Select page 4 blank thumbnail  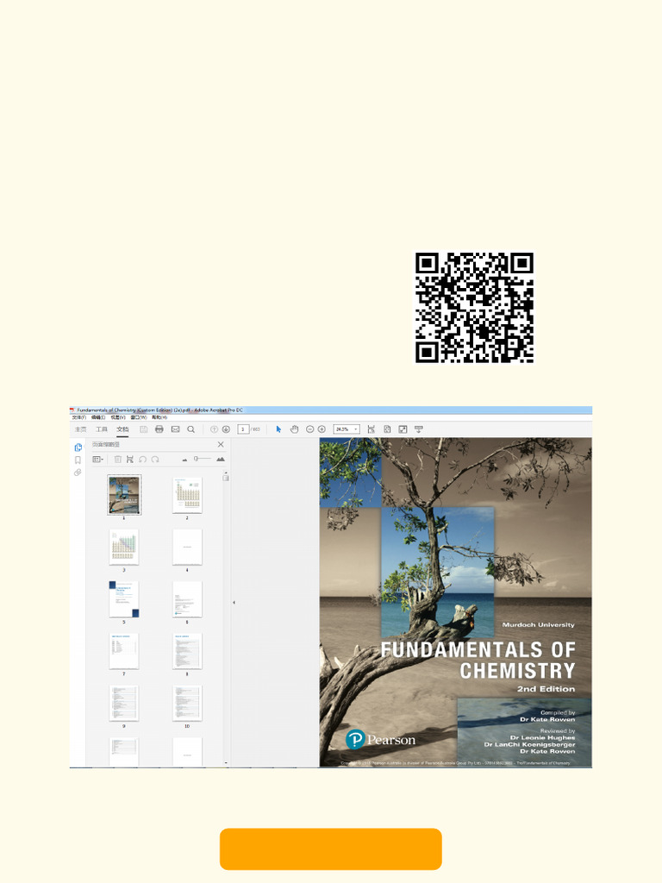(187, 547)
